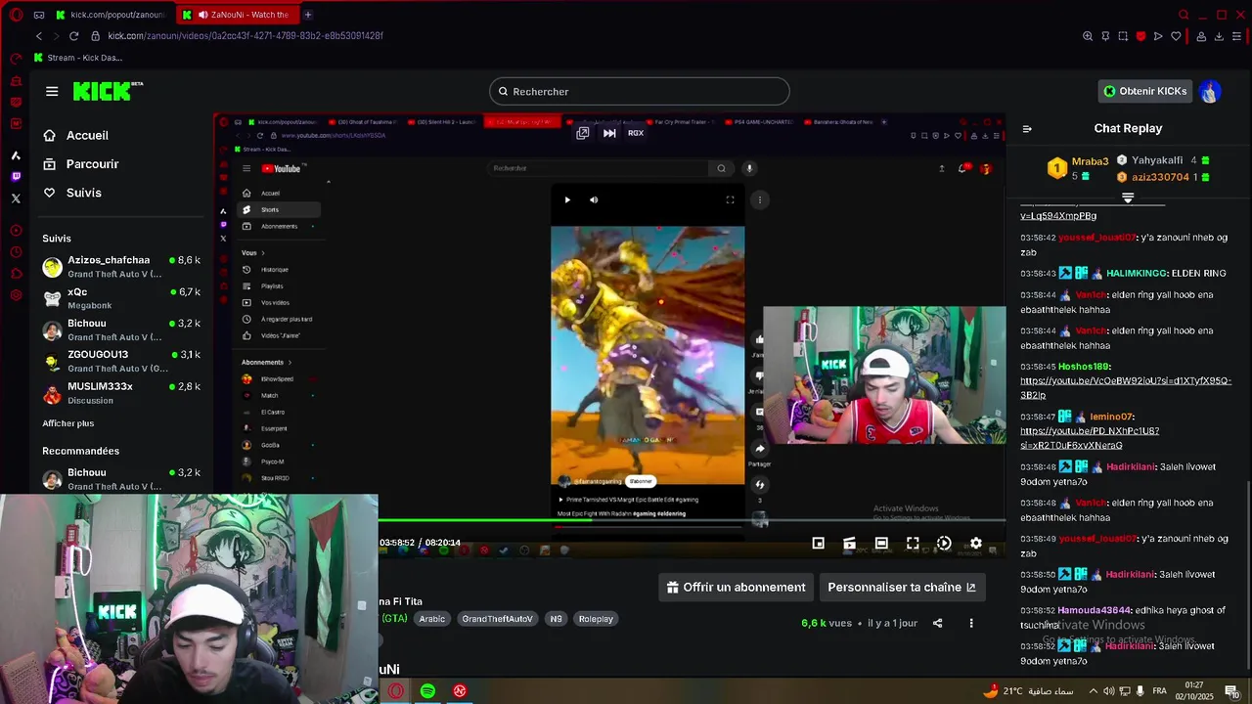Image resolution: width=1252 pixels, height=704 pixels.
Task: Go back in browser history
Action: (39, 36)
